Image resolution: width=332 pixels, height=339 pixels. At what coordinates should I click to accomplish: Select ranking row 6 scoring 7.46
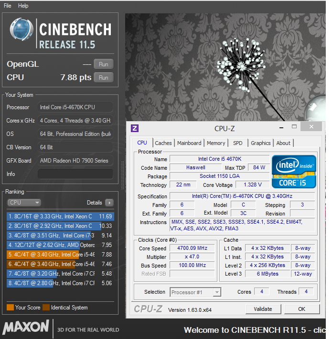[60, 264]
